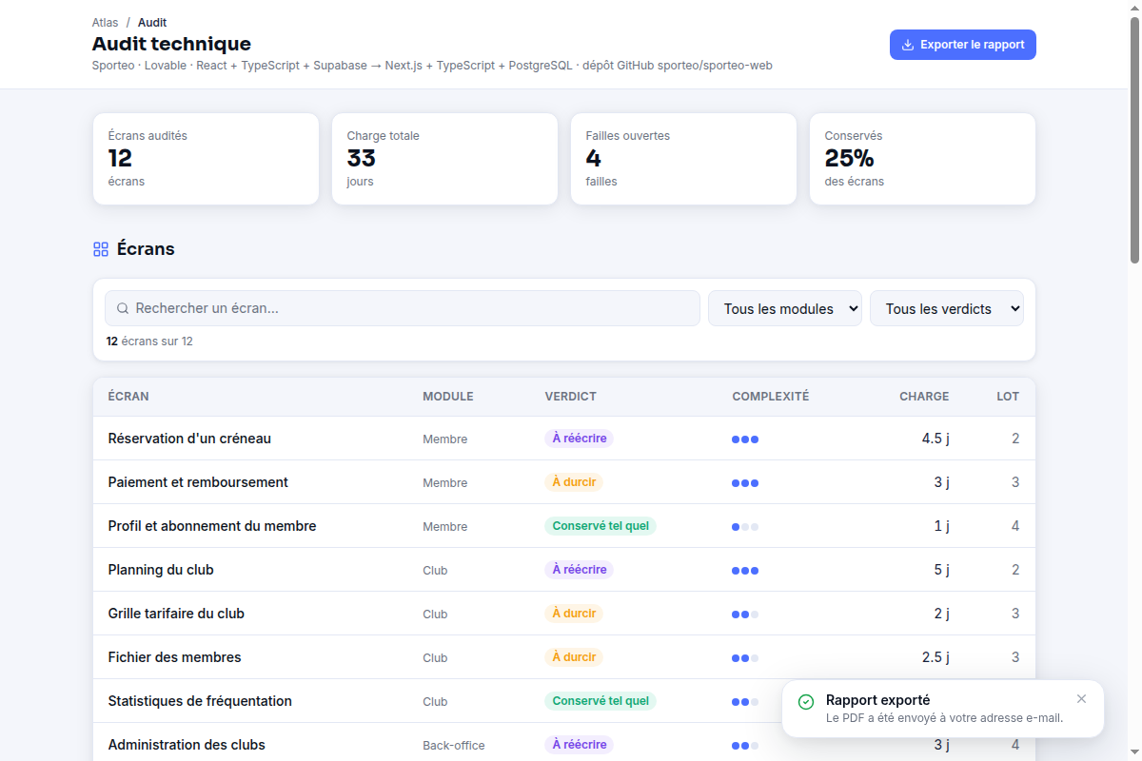Click the green check icon in toast
This screenshot has width=1142, height=761.
(x=806, y=701)
